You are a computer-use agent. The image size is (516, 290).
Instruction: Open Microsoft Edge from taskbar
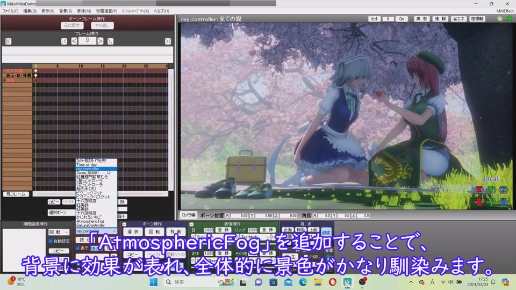point(303,282)
